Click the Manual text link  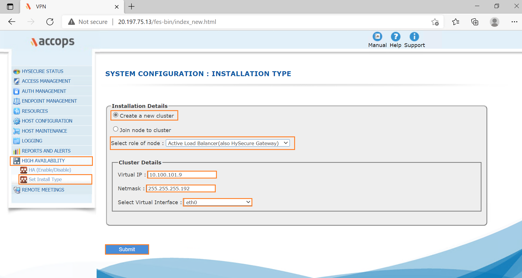[x=377, y=45]
